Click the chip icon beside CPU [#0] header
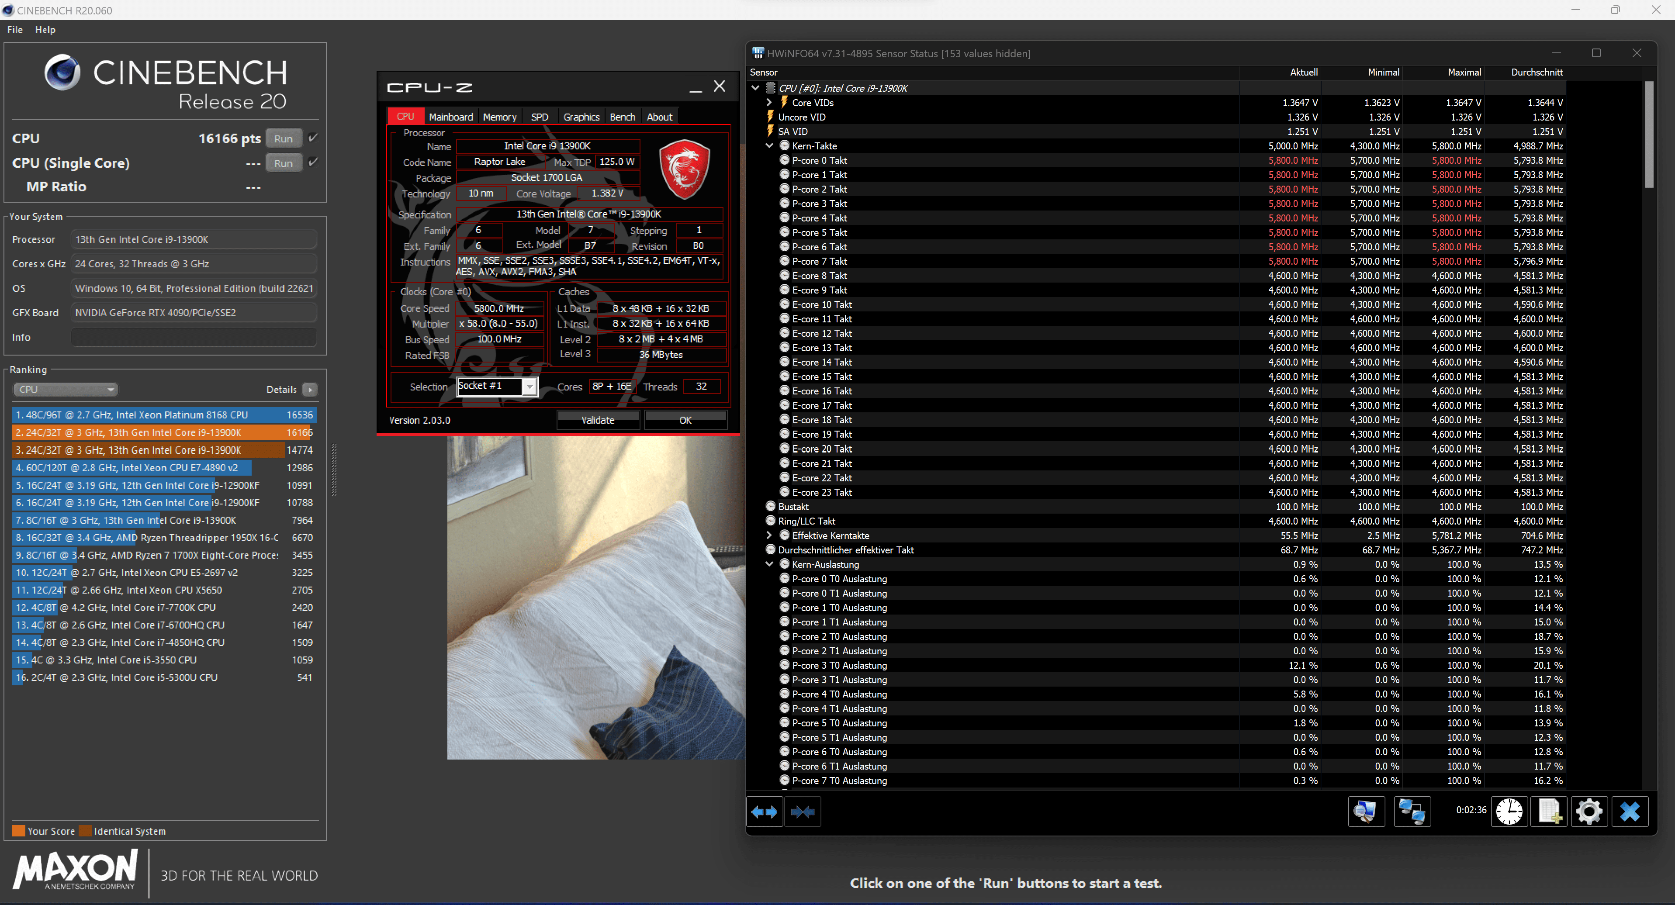1675x905 pixels. coord(771,88)
